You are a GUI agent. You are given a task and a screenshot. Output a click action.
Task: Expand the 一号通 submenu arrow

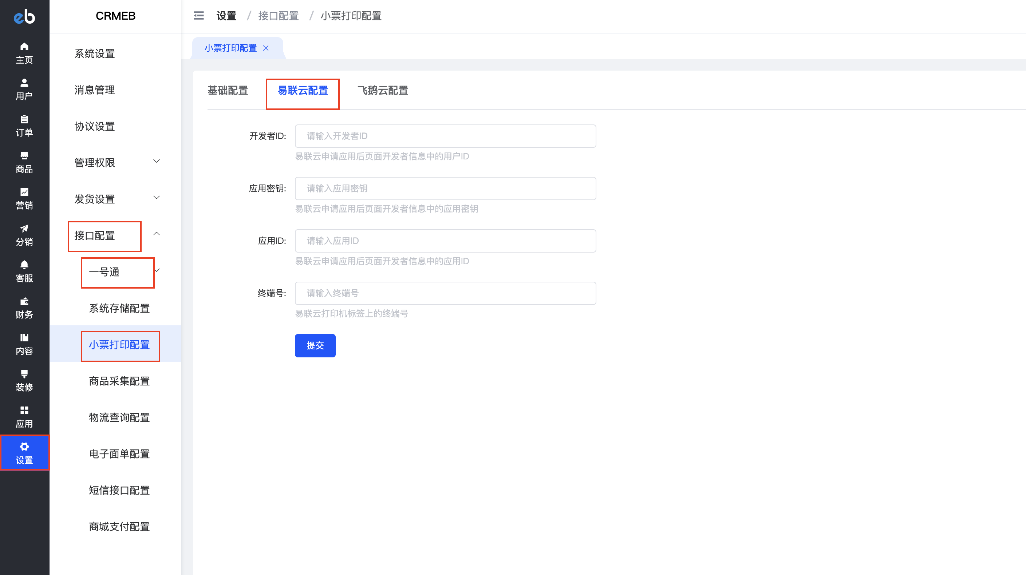[x=157, y=270]
